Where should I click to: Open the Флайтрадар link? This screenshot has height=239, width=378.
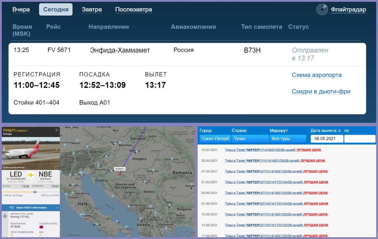(x=348, y=9)
